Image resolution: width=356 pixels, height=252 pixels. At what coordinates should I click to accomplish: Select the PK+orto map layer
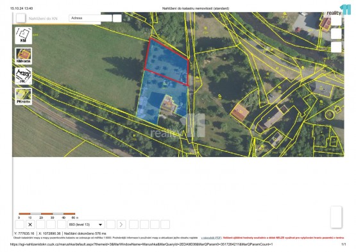coord(23,96)
